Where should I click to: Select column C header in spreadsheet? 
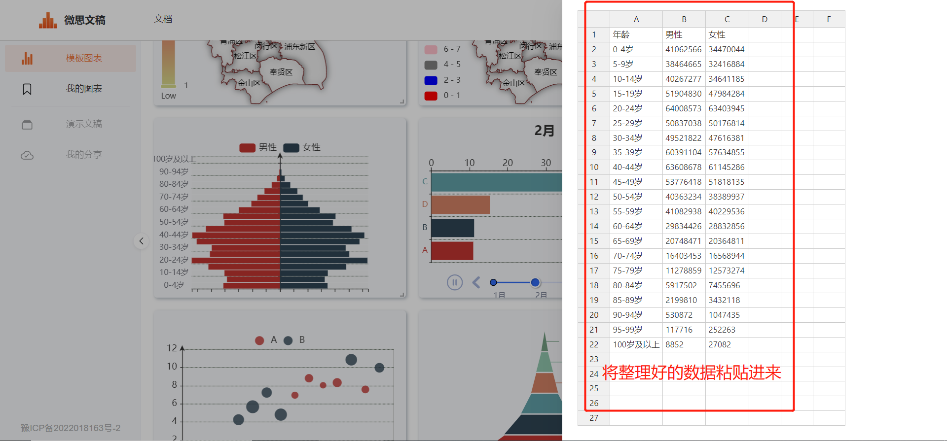(x=727, y=19)
